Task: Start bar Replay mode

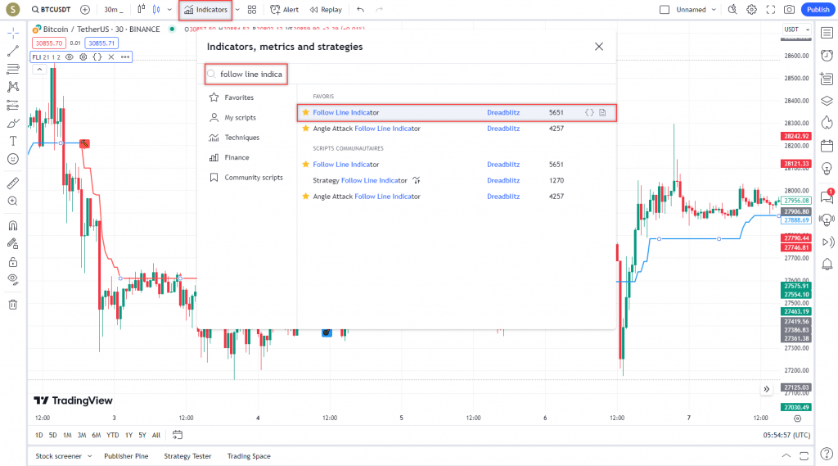Action: [x=326, y=10]
